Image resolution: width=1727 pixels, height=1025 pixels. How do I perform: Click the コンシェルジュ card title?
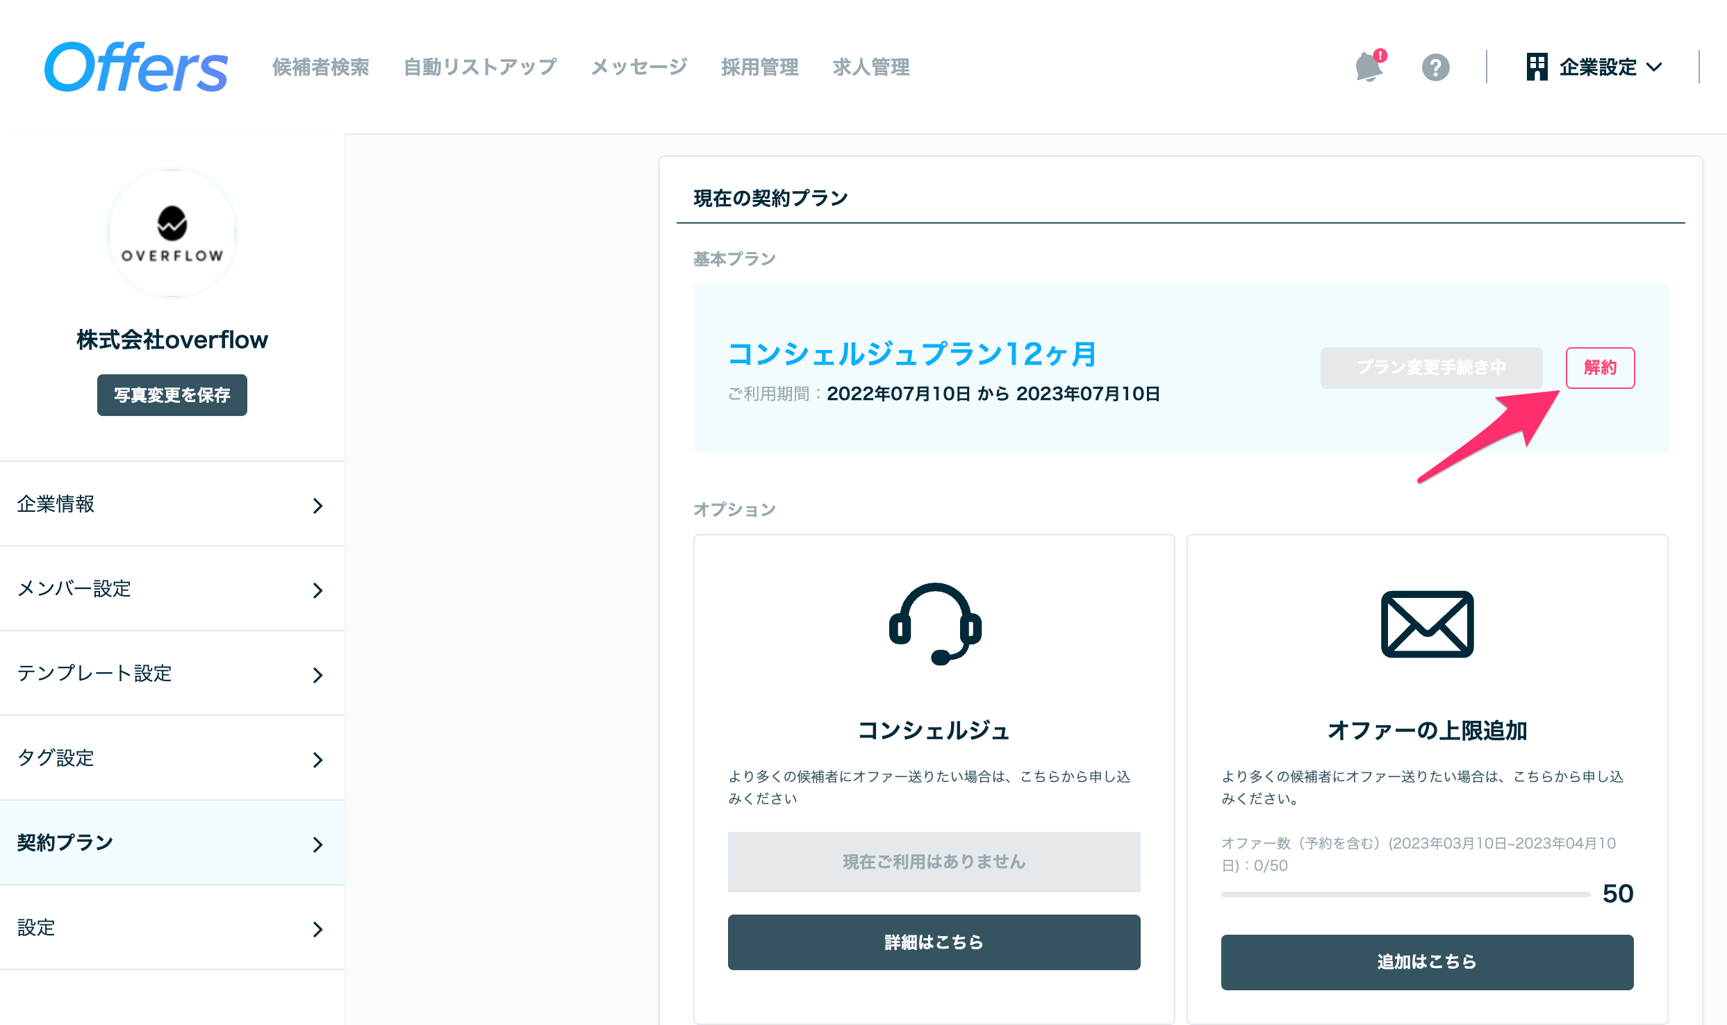click(x=934, y=731)
